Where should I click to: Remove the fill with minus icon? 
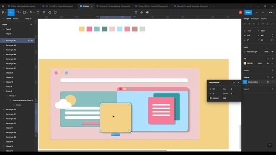pos(272,63)
